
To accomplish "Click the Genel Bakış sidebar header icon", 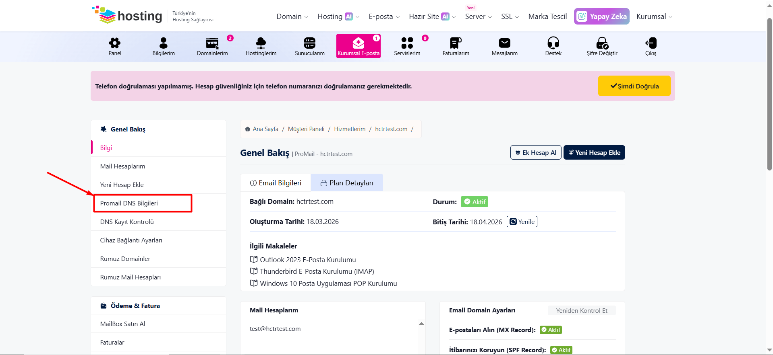I will click(x=104, y=129).
